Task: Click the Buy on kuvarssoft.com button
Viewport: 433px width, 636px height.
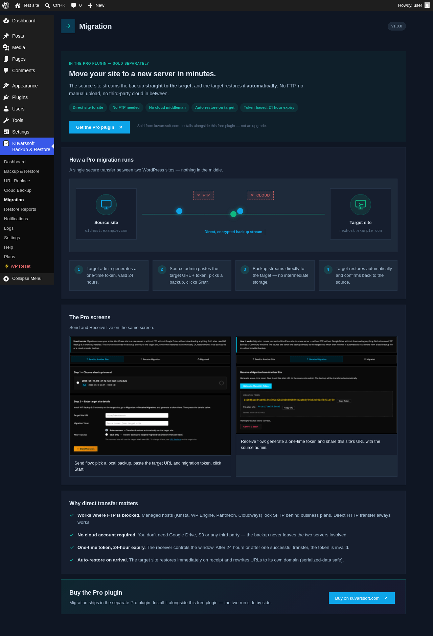Action: (362, 598)
